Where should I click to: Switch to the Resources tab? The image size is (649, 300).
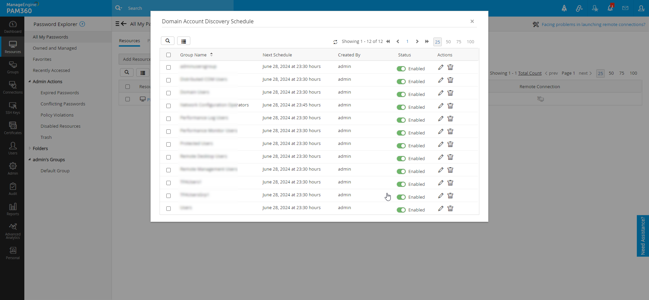(129, 41)
